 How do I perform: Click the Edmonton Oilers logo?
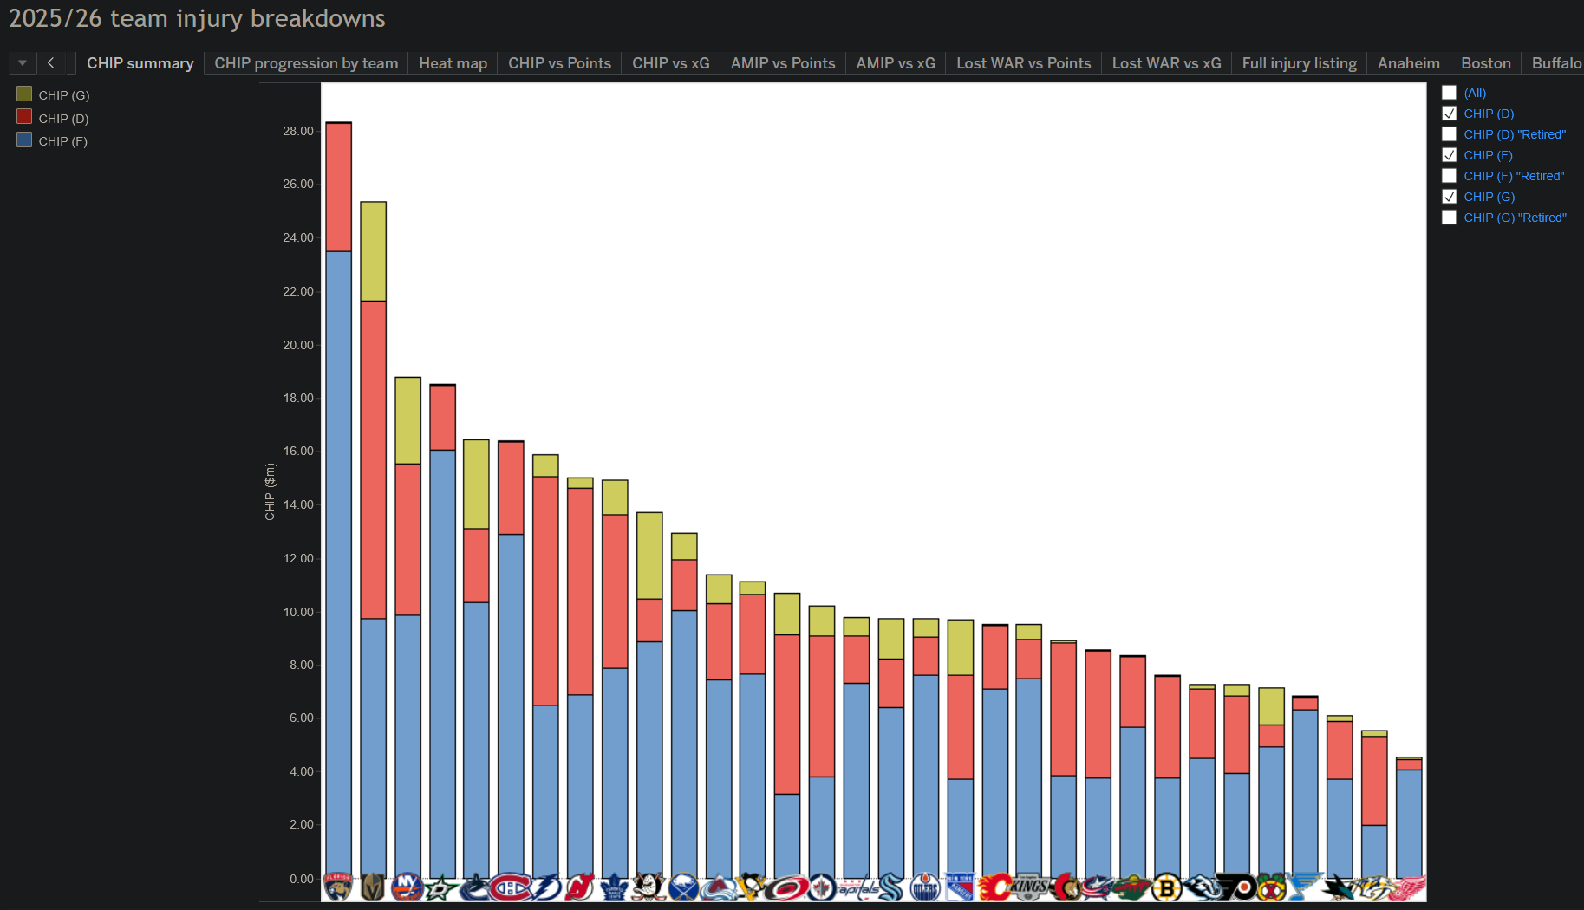click(925, 887)
